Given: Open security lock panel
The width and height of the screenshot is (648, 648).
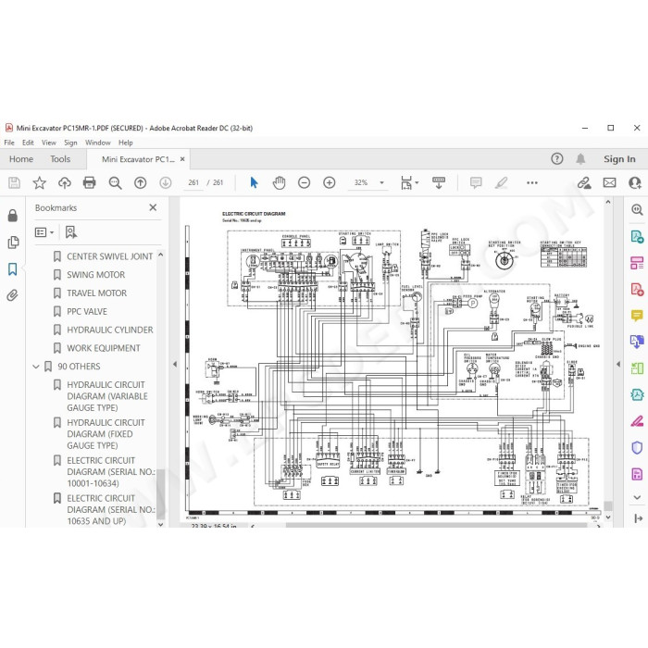Looking at the screenshot, I should pos(13,216).
